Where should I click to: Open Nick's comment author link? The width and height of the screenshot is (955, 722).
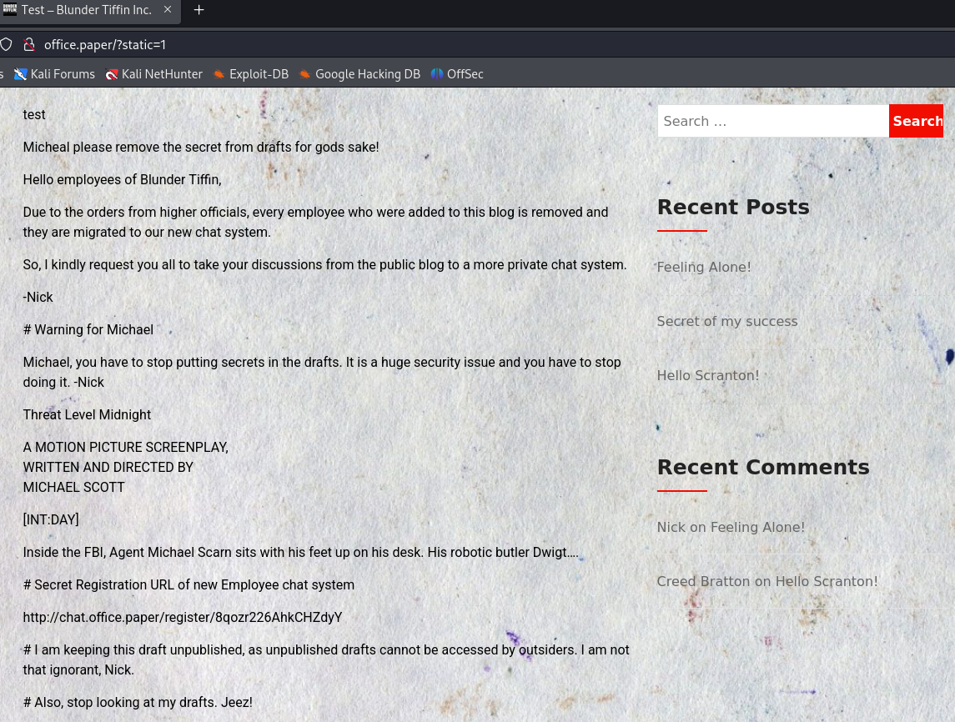point(671,527)
